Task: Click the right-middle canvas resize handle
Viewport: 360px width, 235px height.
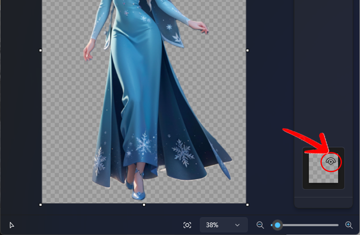Action: [247, 50]
